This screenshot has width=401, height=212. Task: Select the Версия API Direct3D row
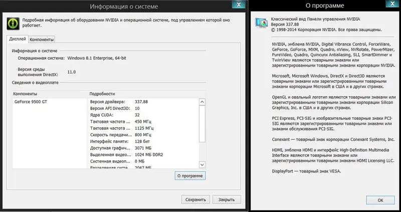click(144, 108)
